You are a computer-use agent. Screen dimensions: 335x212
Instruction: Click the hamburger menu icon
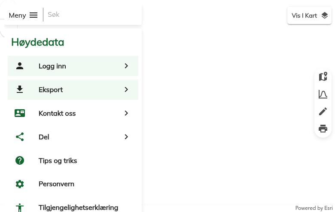click(x=33, y=15)
